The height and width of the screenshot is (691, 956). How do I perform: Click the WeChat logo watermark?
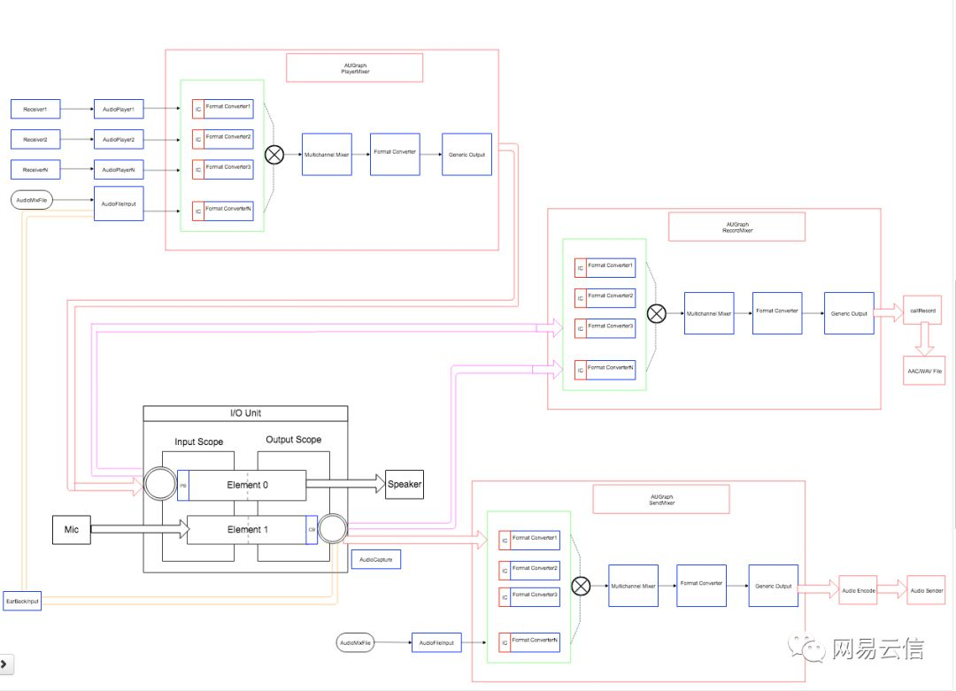tap(806, 648)
